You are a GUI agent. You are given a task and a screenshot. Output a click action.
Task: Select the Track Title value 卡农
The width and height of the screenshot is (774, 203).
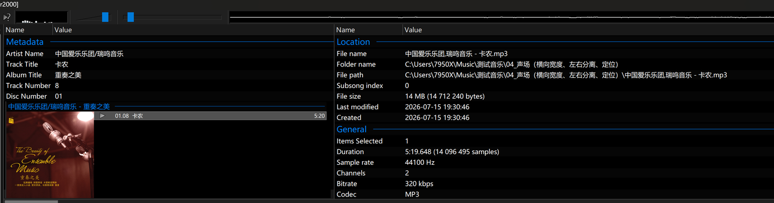click(61, 64)
